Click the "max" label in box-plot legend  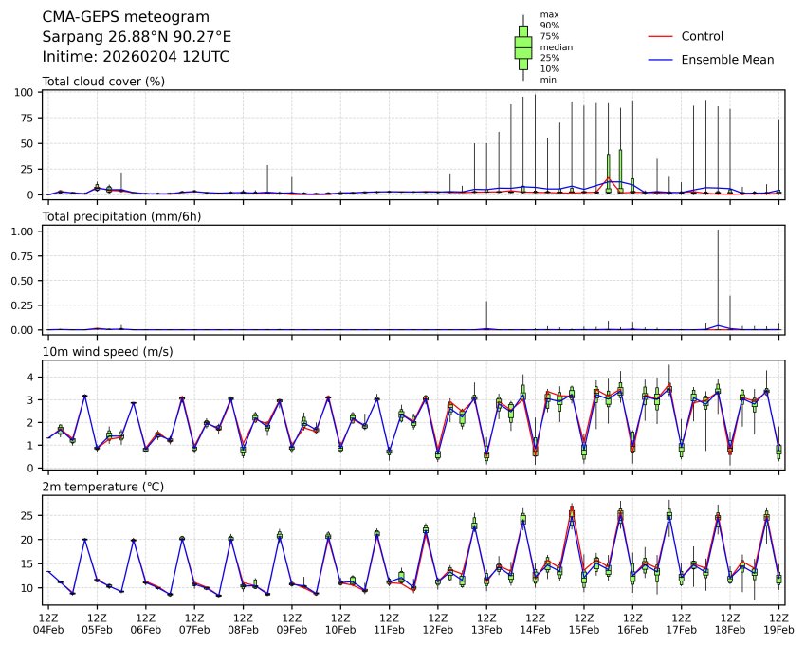[548, 14]
